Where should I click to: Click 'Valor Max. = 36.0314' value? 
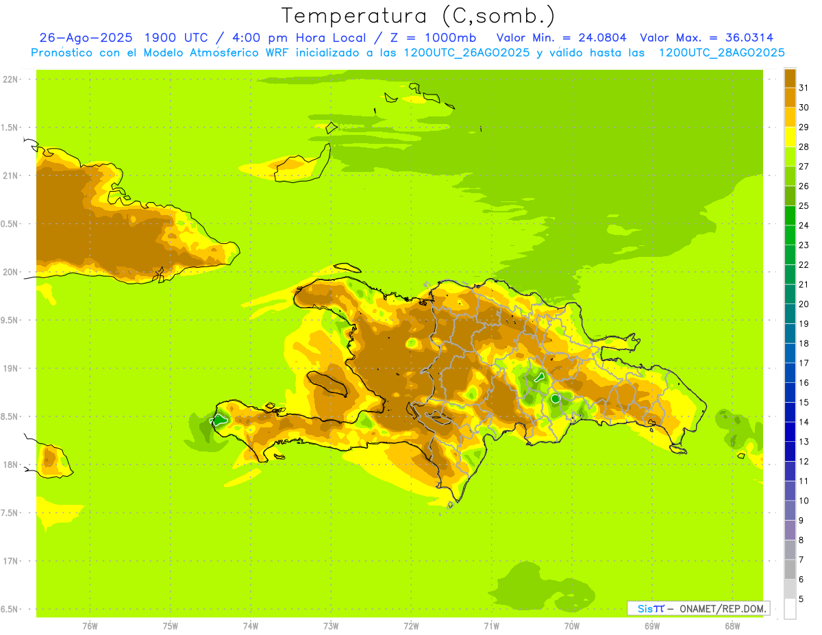[706, 38]
